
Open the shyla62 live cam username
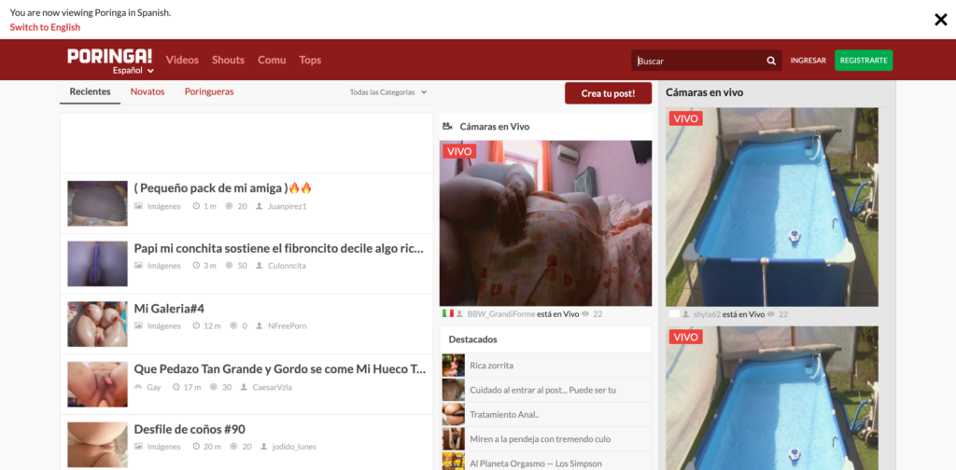coord(707,314)
